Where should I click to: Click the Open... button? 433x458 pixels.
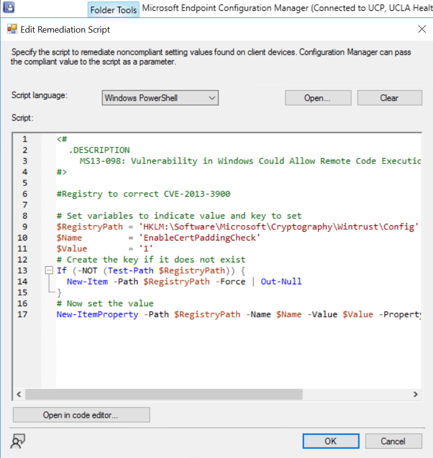318,97
